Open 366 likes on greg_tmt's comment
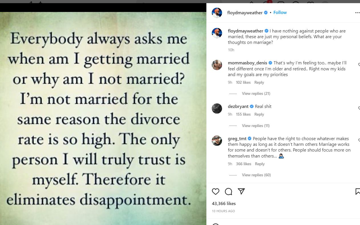360x225 pixels. coord(243,164)
